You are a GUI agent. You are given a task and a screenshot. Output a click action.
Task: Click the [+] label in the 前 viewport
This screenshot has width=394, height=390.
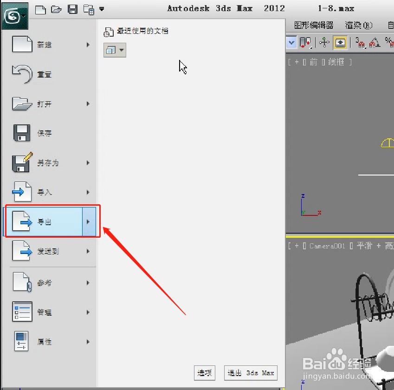[x=297, y=62]
